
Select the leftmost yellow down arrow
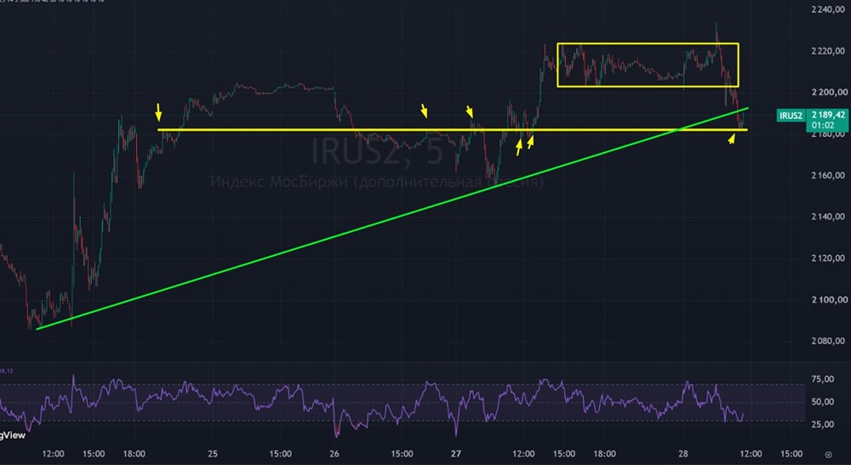point(158,111)
